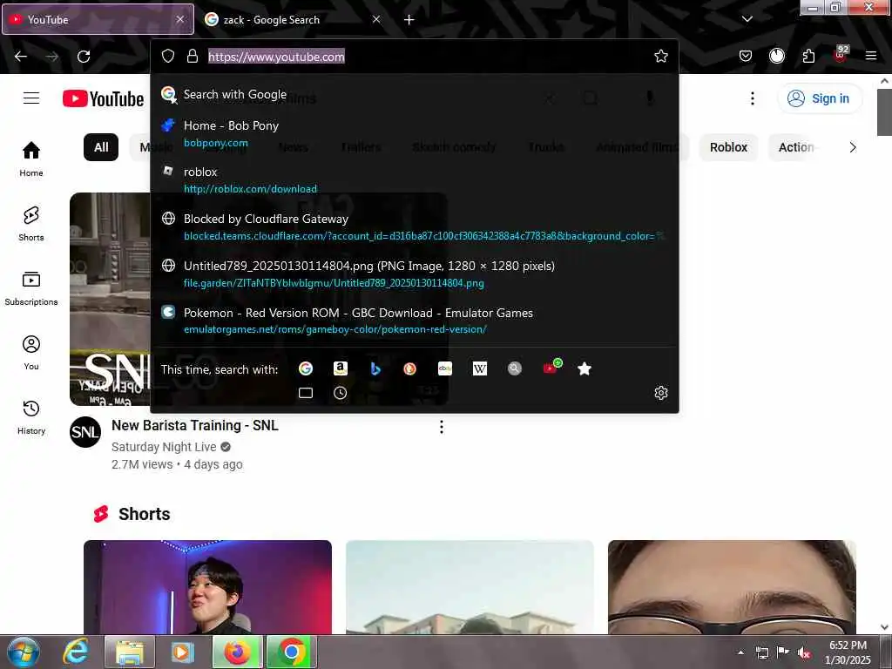Open the extensions puzzle icon
This screenshot has width=892, height=669.
coord(808,56)
